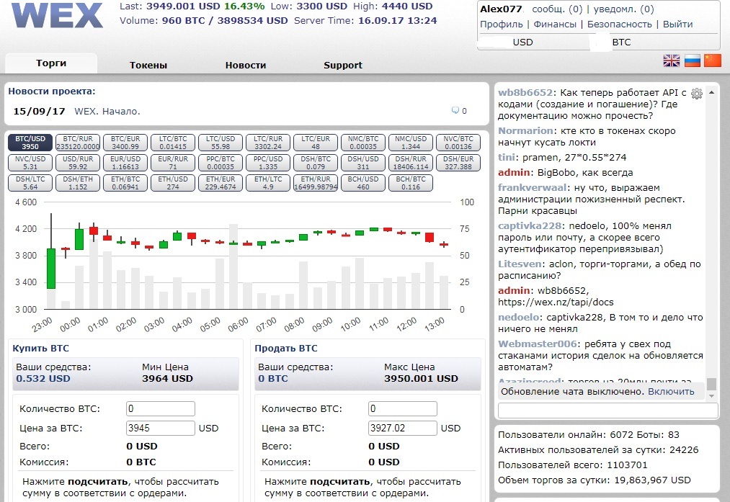Image resolution: width=730 pixels, height=502 pixels.
Task: Click the buy BTC amount field
Action: coord(160,409)
